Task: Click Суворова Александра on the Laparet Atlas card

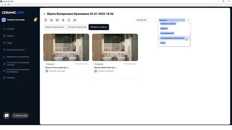Action: click(x=106, y=71)
